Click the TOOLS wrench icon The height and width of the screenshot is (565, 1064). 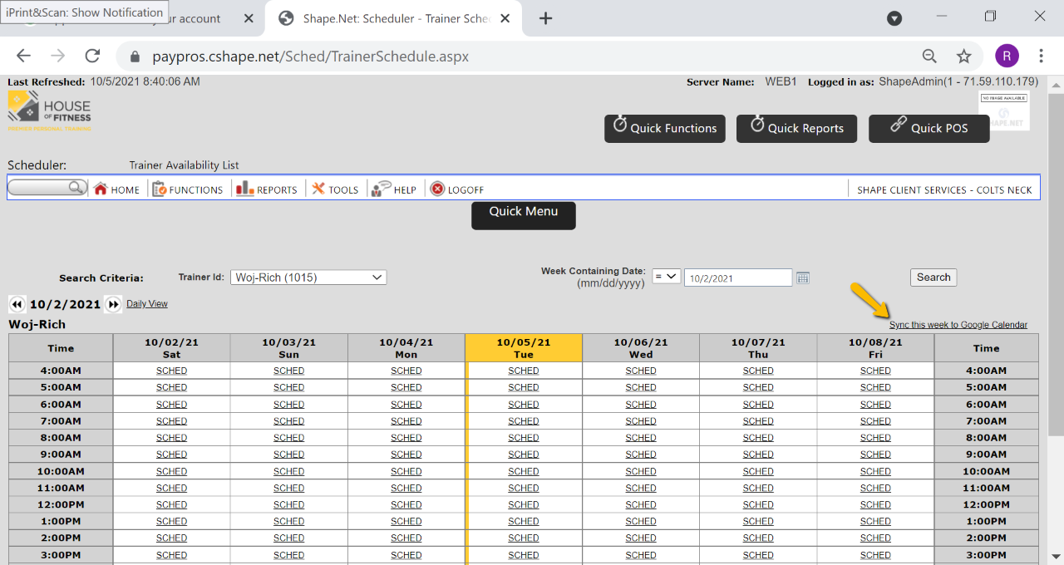pos(318,189)
